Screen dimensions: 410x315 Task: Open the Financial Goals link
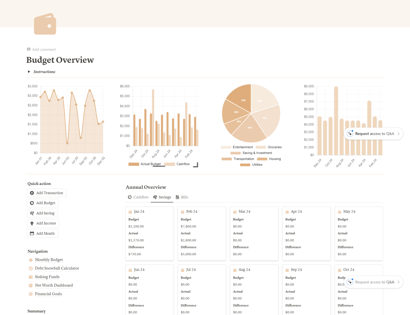[48, 294]
